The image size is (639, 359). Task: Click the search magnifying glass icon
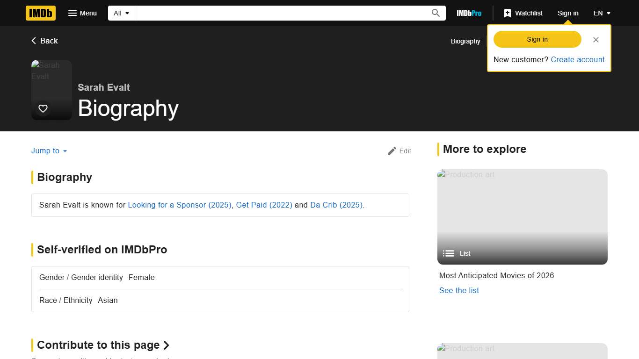[x=436, y=13]
